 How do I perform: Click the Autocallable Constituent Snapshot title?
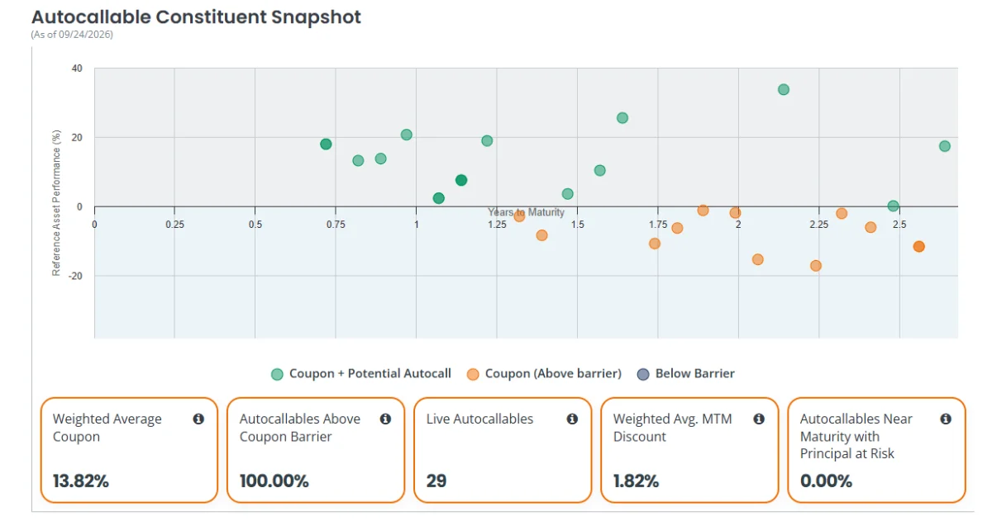click(x=197, y=17)
